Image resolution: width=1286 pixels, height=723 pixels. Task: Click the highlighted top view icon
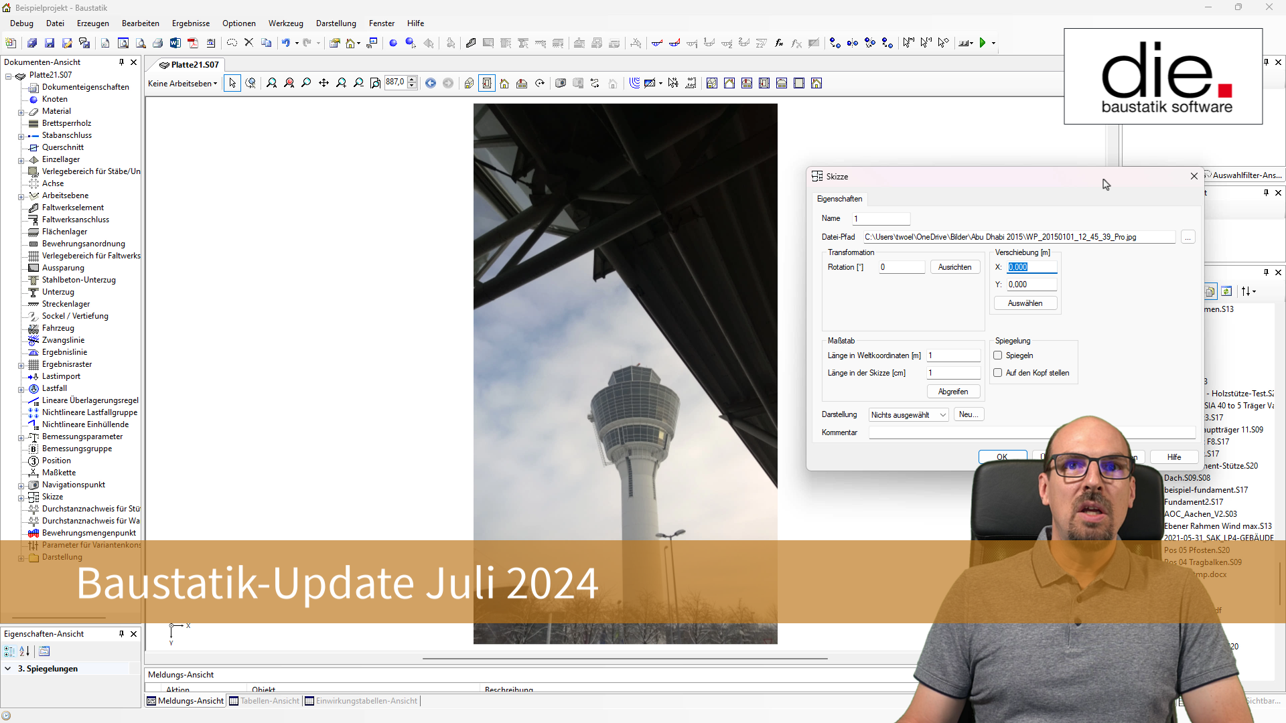click(x=487, y=83)
